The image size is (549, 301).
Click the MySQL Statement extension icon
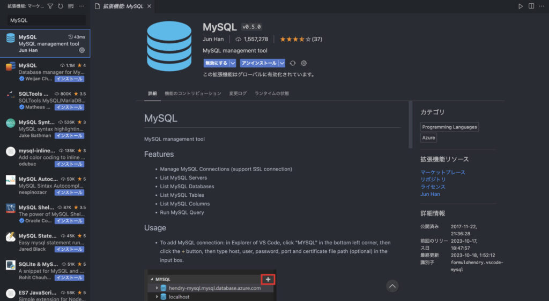click(x=11, y=236)
